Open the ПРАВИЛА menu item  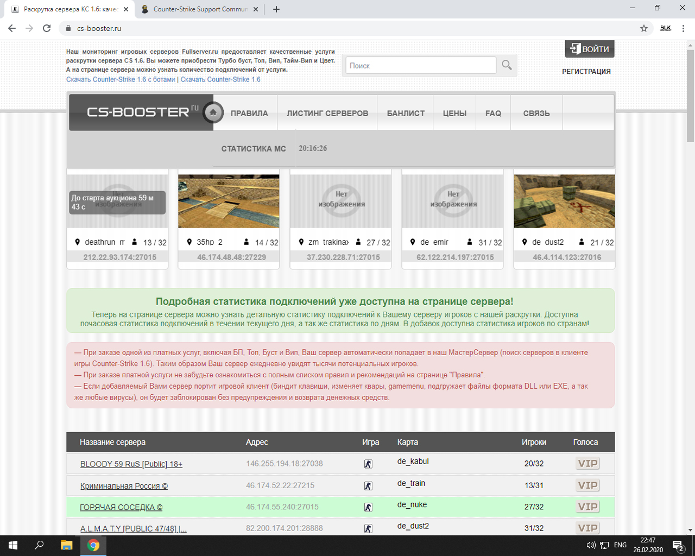249,113
